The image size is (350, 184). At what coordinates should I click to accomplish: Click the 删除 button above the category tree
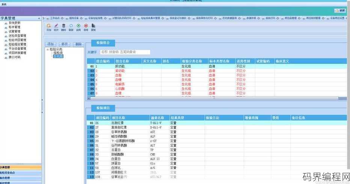pyautogui.click(x=78, y=44)
